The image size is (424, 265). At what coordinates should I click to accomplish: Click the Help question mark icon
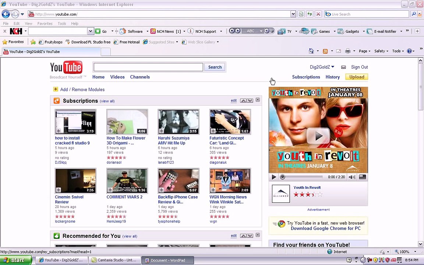pyautogui.click(x=409, y=51)
